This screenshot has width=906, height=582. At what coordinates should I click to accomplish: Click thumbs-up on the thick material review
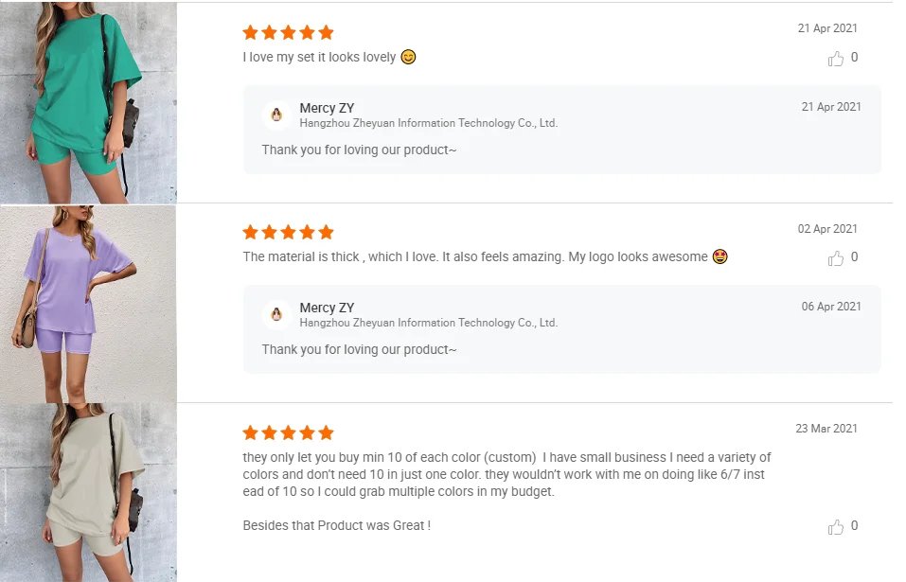(835, 258)
